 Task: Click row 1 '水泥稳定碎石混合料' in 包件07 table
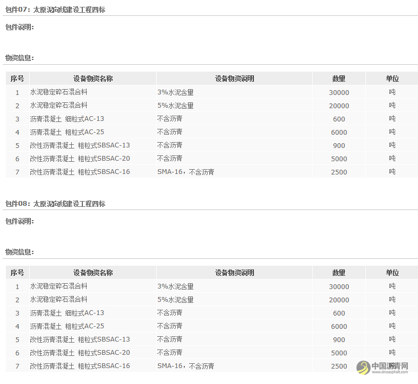[x=58, y=92]
